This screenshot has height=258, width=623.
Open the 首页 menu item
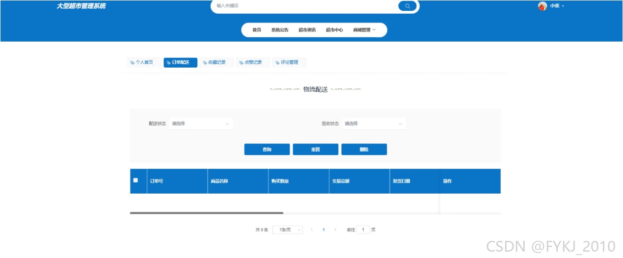[257, 30]
